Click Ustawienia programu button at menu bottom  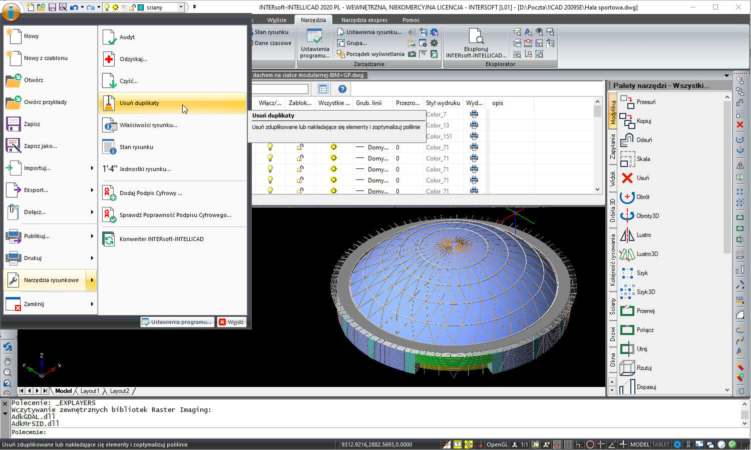point(177,322)
